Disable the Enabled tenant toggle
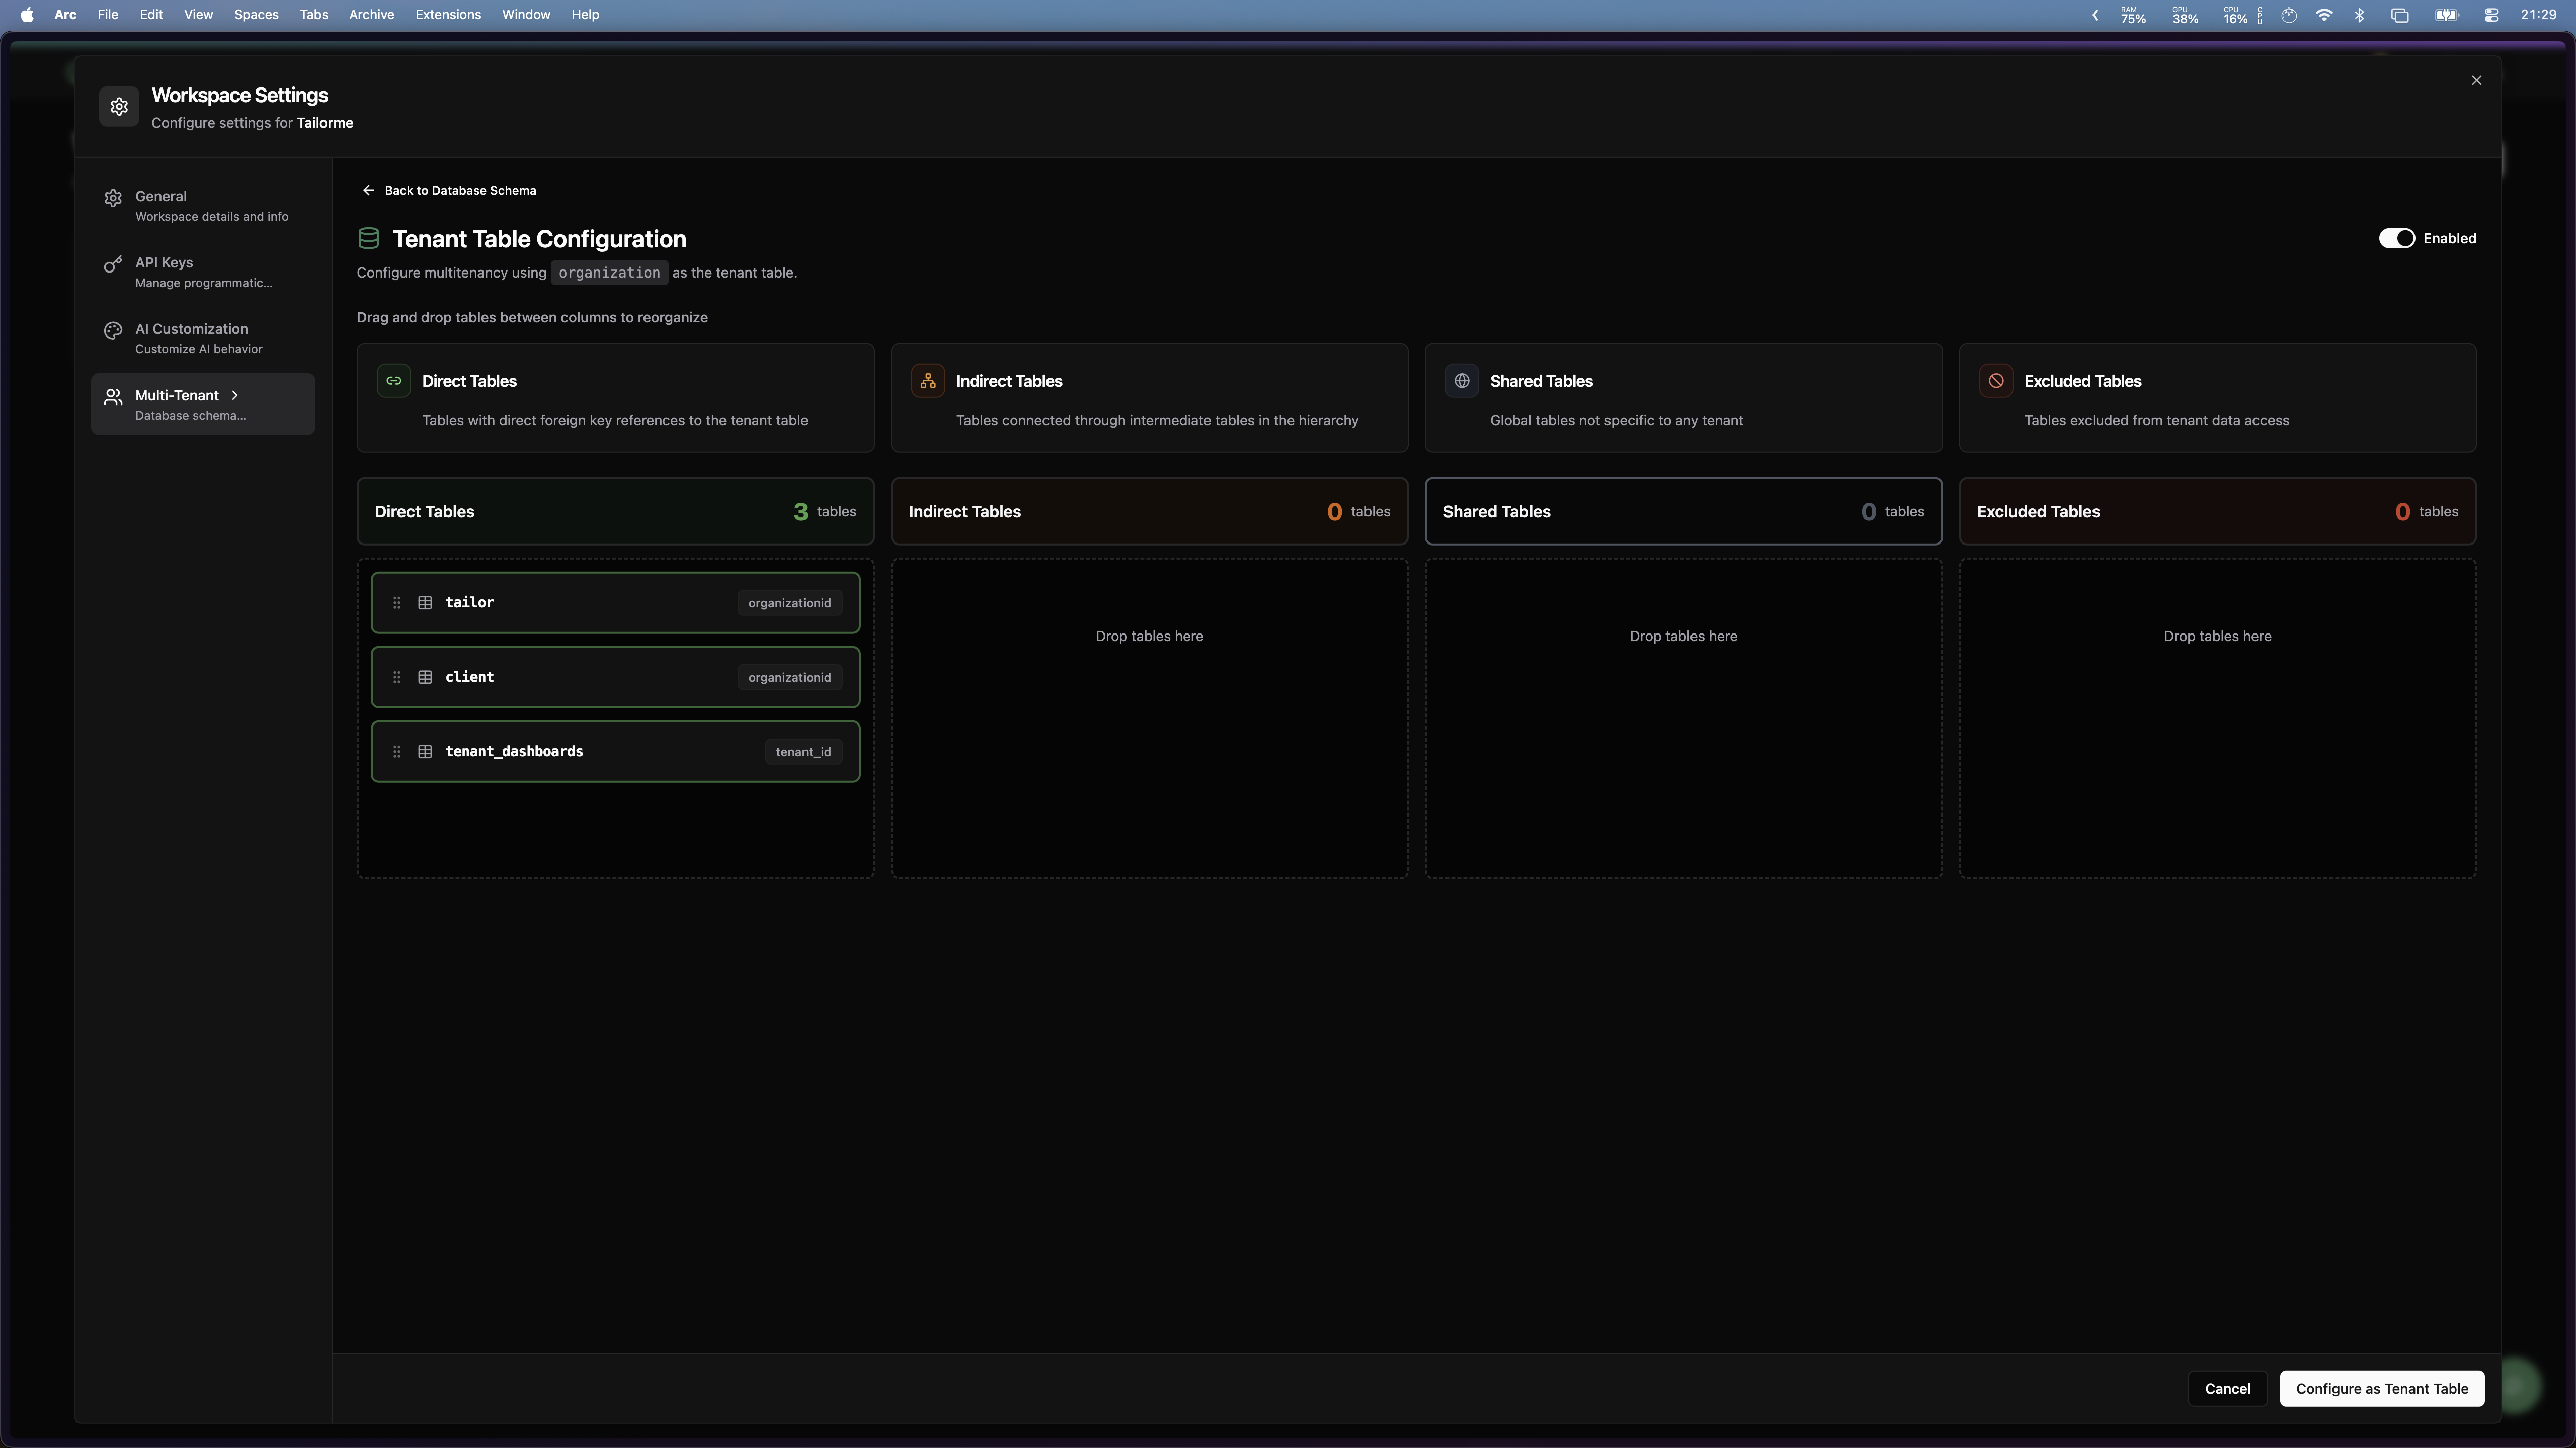2576x1448 pixels. [2396, 238]
